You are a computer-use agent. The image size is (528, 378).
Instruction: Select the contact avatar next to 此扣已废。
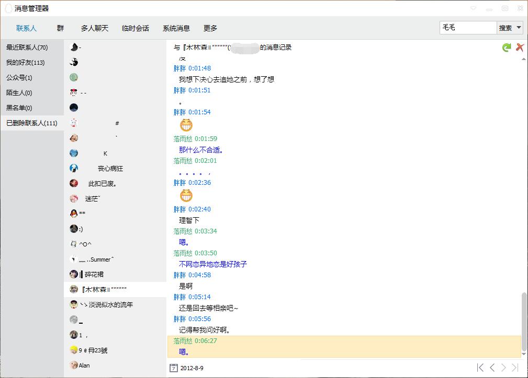click(74, 183)
